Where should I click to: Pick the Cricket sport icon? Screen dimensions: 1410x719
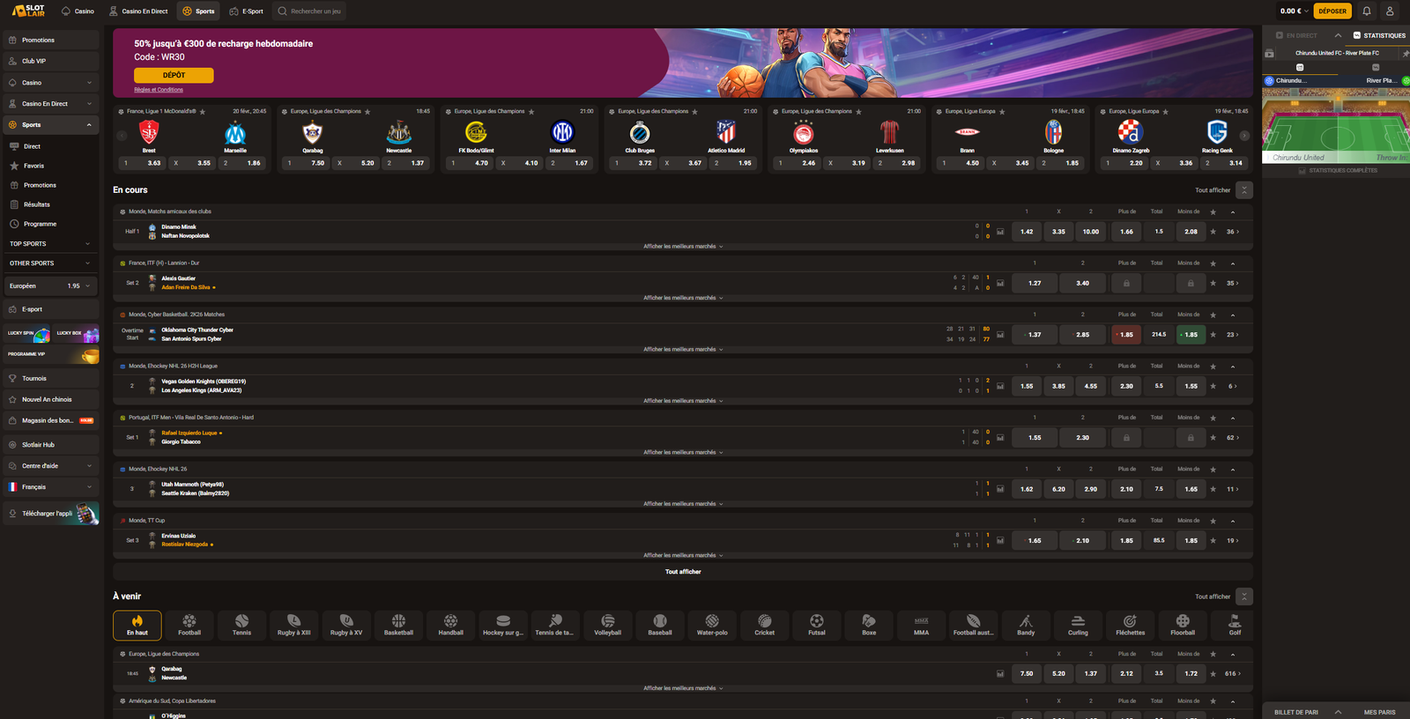(x=764, y=625)
